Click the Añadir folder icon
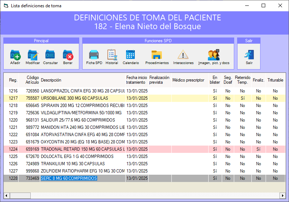The height and width of the screenshot is (202, 289). point(15,55)
